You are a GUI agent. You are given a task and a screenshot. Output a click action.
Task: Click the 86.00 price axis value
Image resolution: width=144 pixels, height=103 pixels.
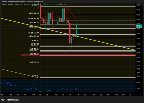pos(138,19)
